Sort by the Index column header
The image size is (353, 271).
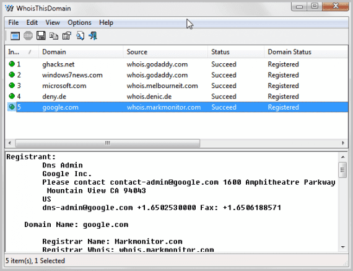click(x=22, y=52)
